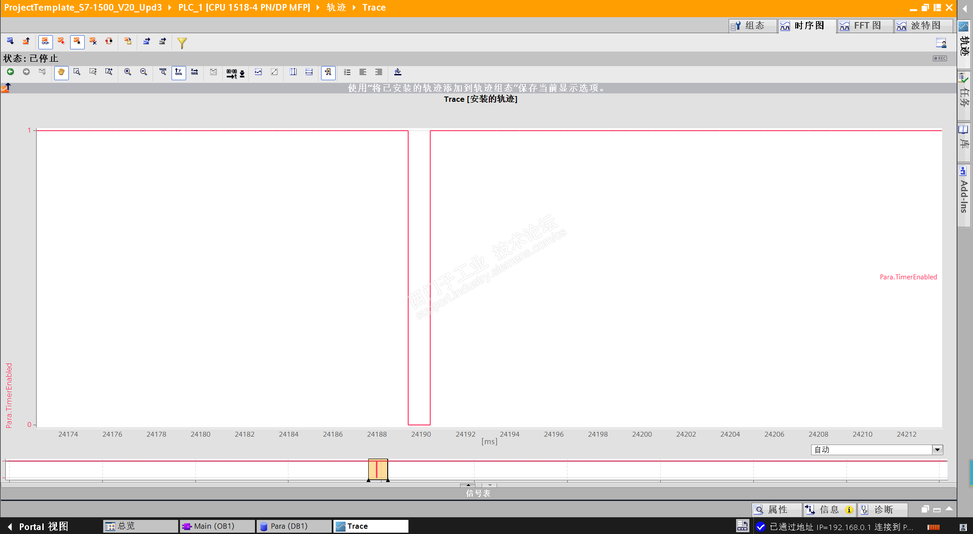973x534 pixels.
Task: Toggle the move view hand tool
Action: (61, 72)
